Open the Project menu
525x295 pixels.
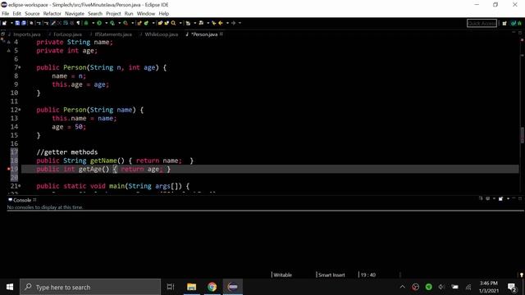[113, 14]
